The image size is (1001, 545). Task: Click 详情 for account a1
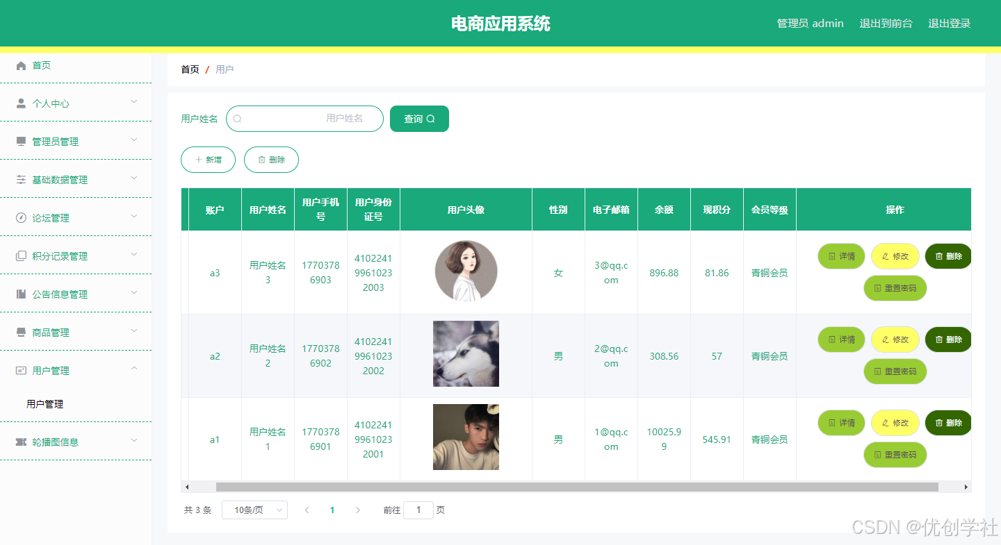pyautogui.click(x=841, y=423)
